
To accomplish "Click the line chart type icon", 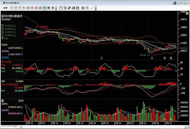I will tap(92, 8).
